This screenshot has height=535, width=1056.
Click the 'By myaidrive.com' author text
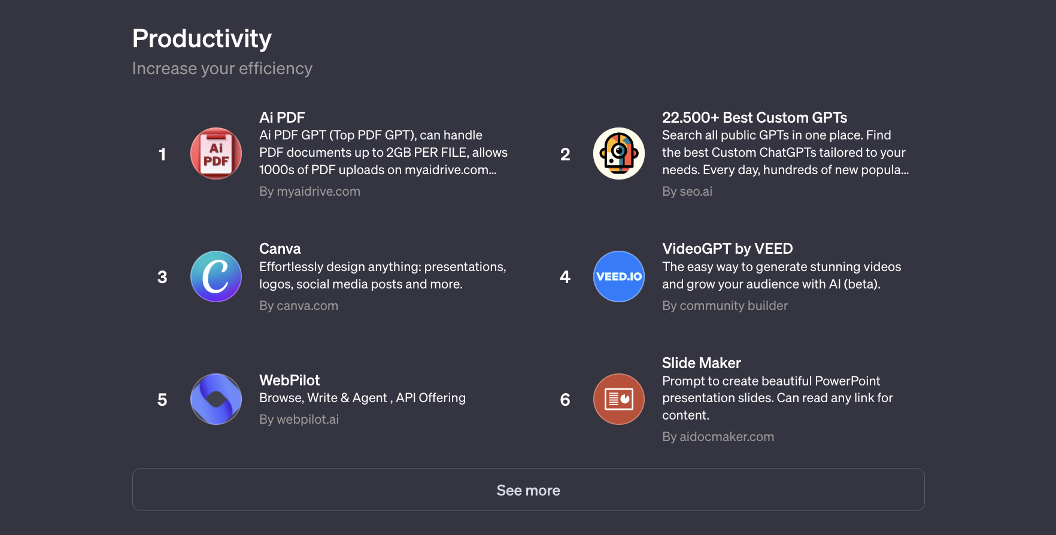coord(309,191)
